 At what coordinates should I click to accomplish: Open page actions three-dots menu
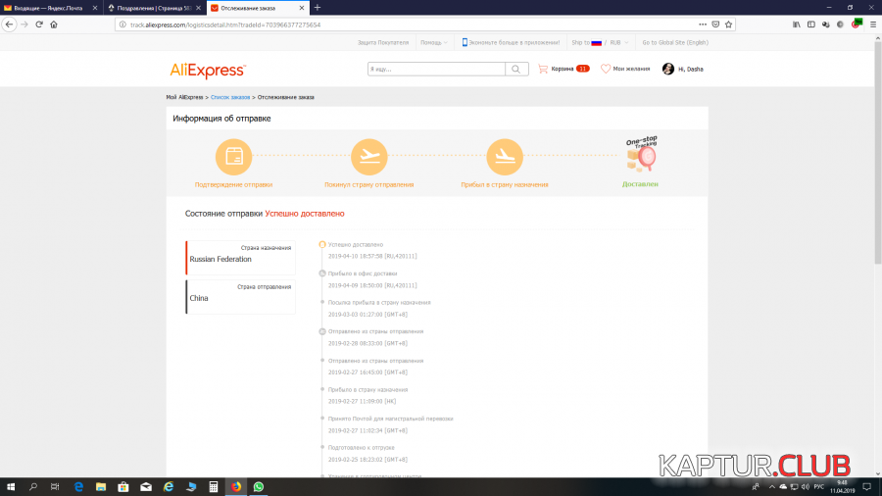tap(703, 25)
